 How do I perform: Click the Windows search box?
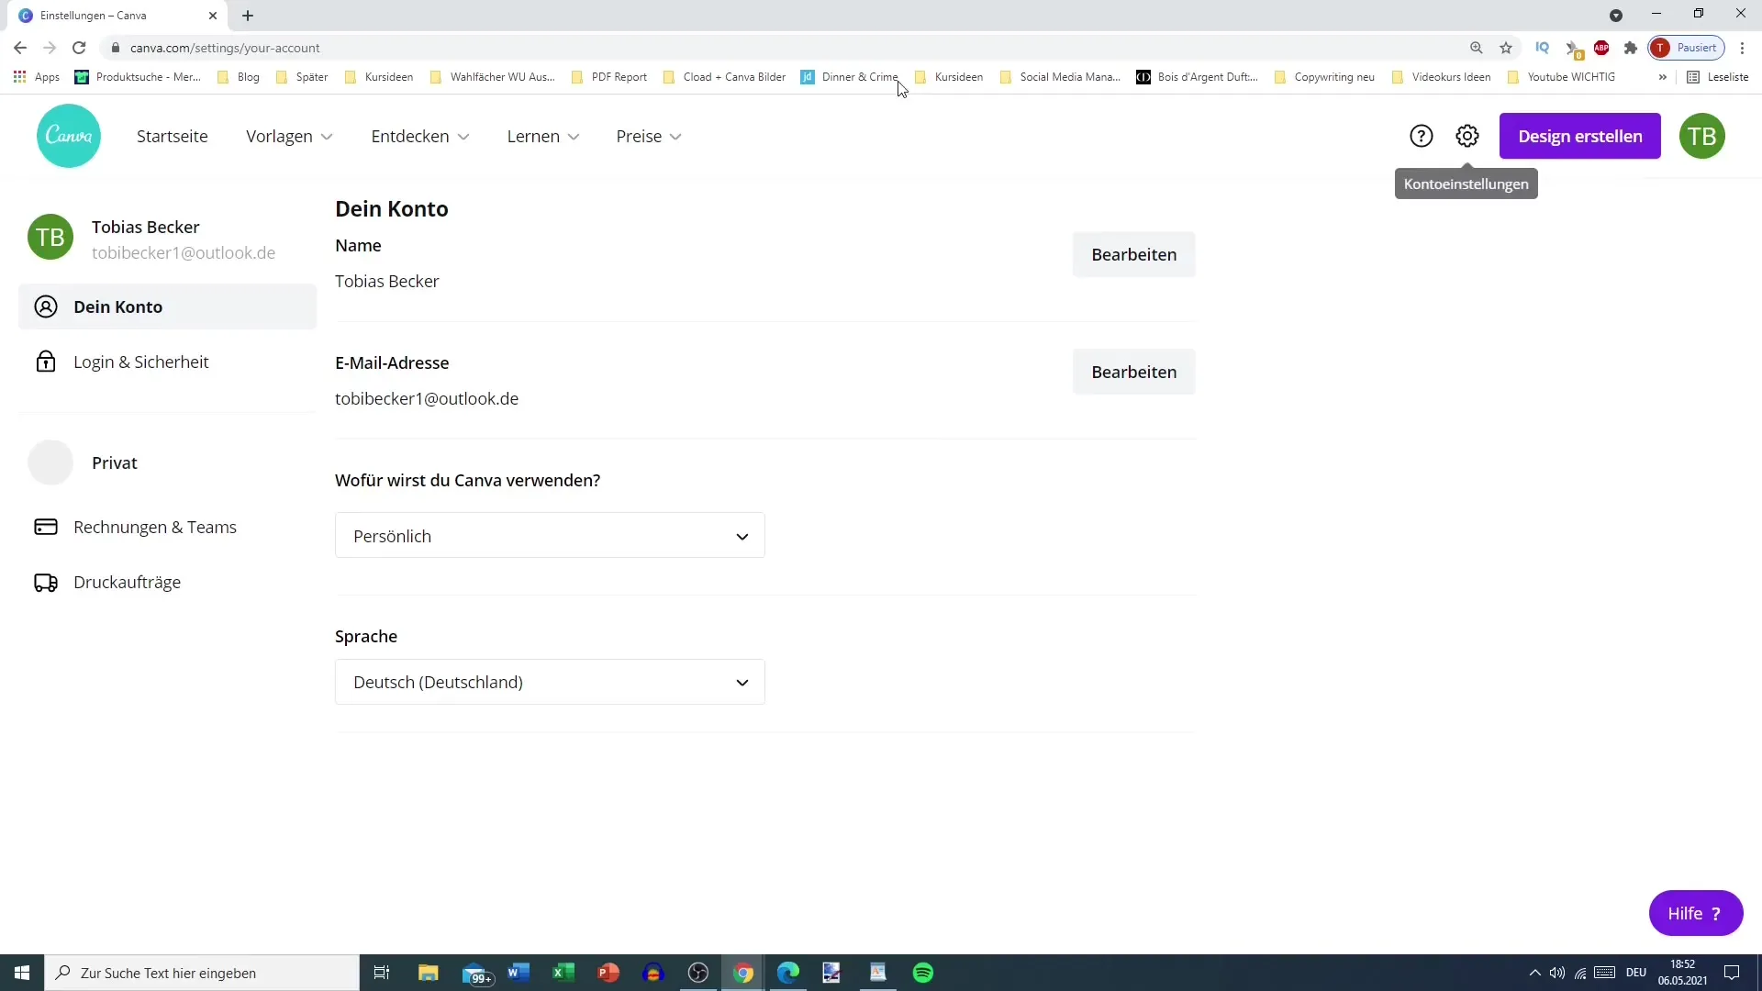point(202,973)
